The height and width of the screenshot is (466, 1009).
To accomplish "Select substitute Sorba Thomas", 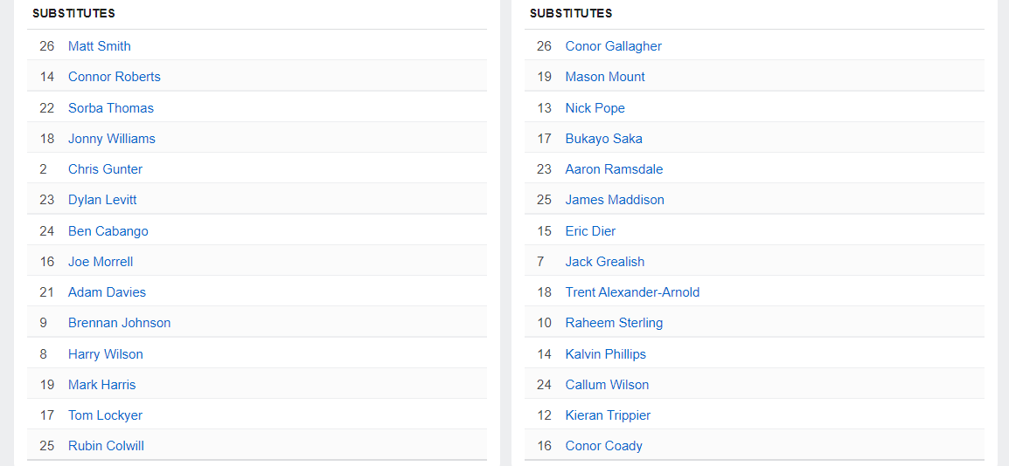I will click(110, 108).
